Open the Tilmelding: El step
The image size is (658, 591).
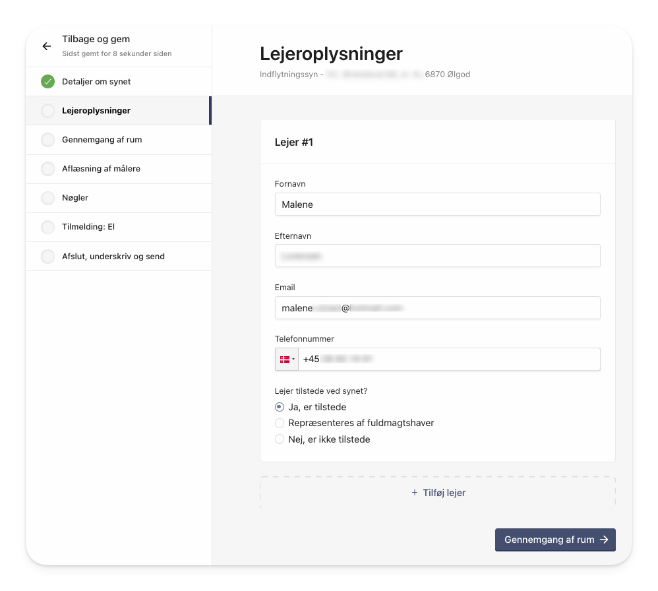coord(119,227)
